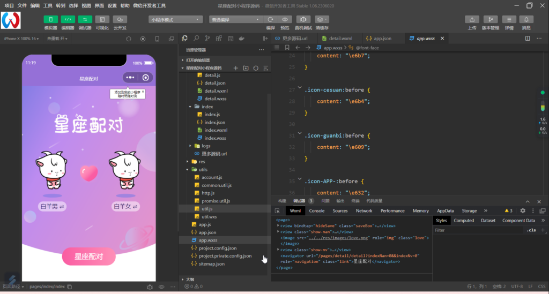Toggle the editor panel button (编辑器)

(x=68, y=19)
